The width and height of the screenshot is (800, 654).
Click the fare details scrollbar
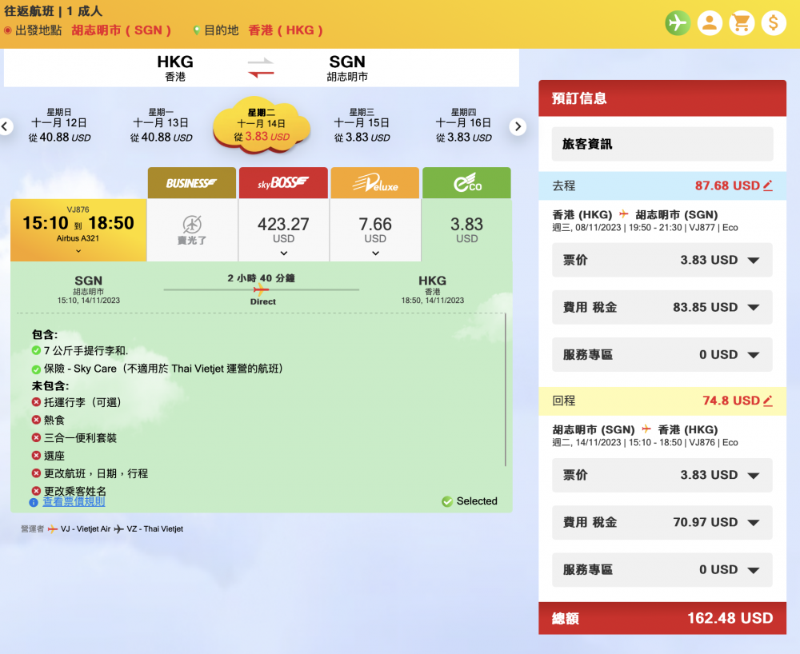click(505, 390)
